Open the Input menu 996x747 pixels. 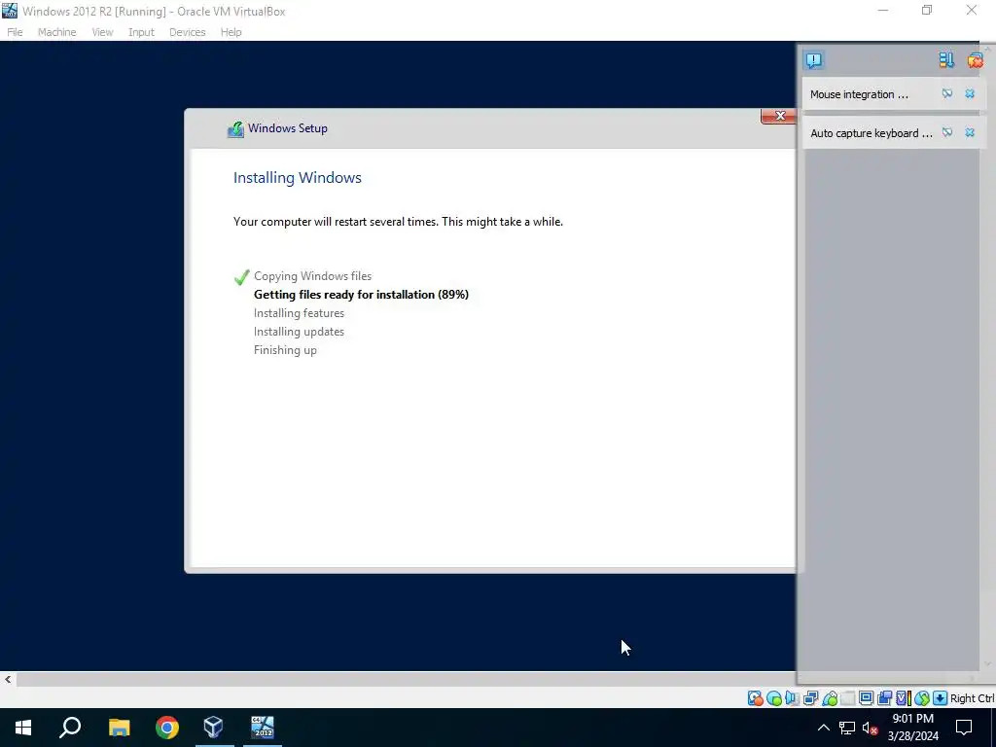click(x=141, y=32)
